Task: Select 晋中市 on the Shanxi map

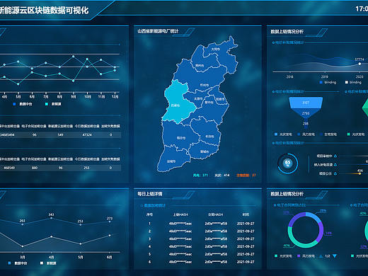Action: tap(209, 103)
